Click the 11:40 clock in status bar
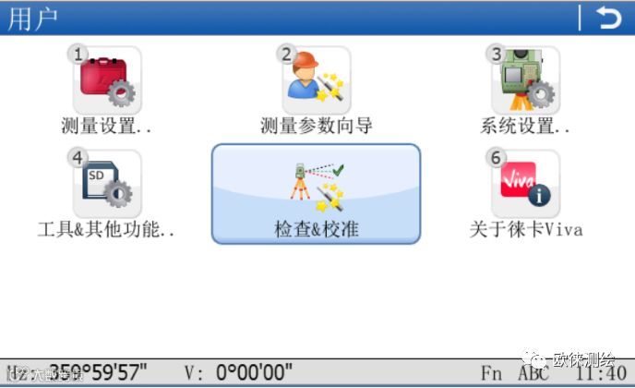Image resolution: width=635 pixels, height=388 pixels. [x=601, y=372]
